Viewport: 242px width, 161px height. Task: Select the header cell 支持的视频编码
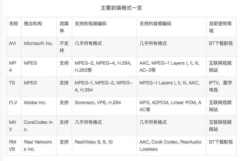click(104, 27)
